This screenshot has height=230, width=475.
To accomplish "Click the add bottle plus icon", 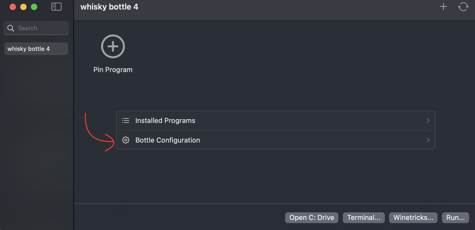I will (x=443, y=7).
